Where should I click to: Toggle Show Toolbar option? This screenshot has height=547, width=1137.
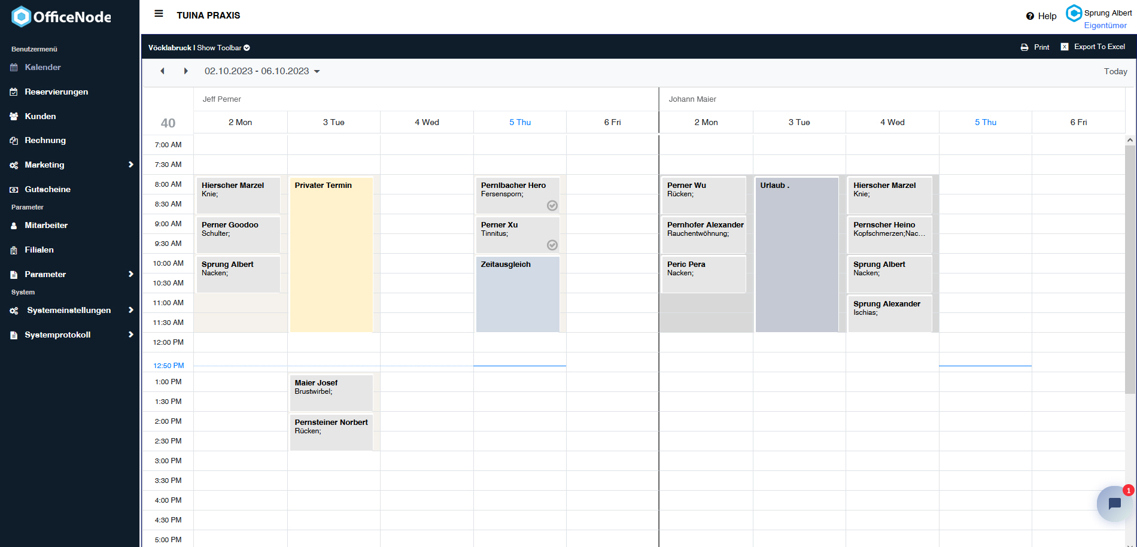(223, 48)
